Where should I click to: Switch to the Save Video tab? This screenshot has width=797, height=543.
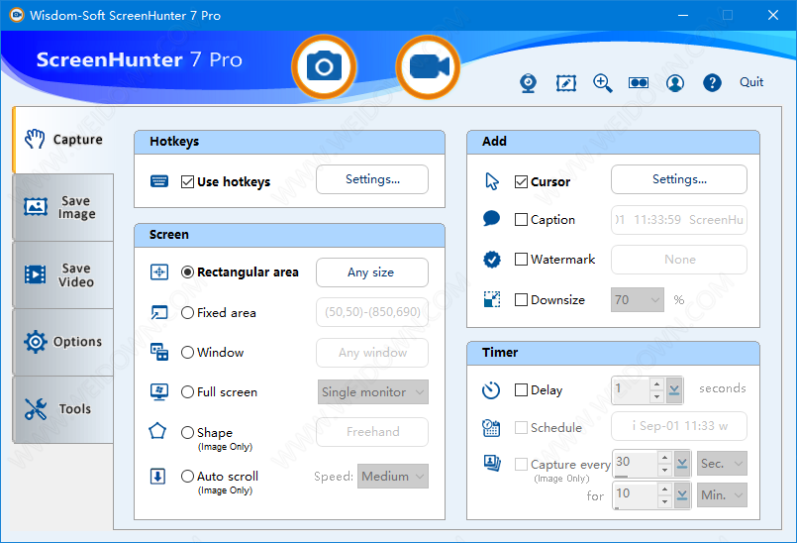pos(63,274)
